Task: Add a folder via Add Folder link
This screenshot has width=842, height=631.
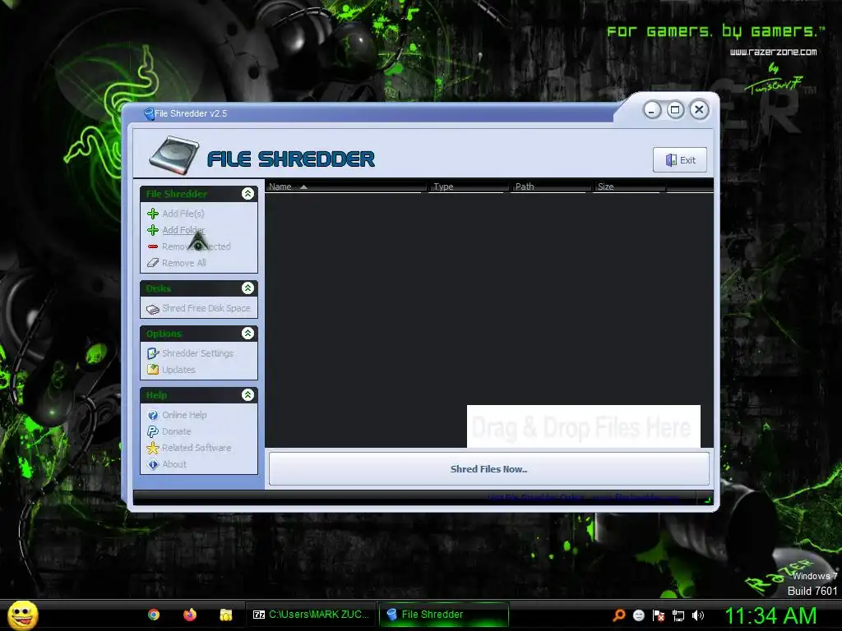Action: click(x=183, y=230)
